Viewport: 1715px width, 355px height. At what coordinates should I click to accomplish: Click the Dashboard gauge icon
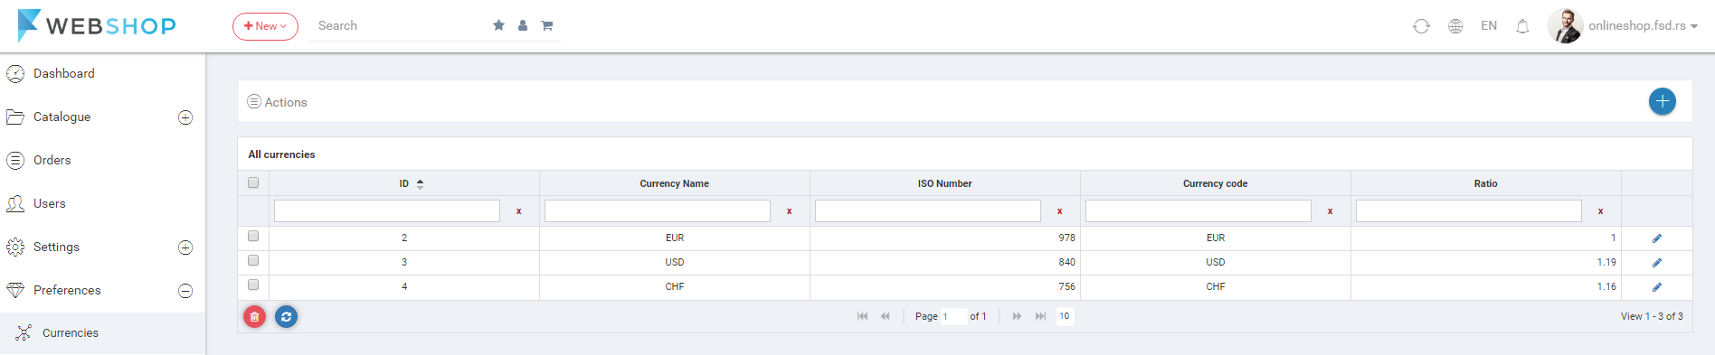[15, 73]
